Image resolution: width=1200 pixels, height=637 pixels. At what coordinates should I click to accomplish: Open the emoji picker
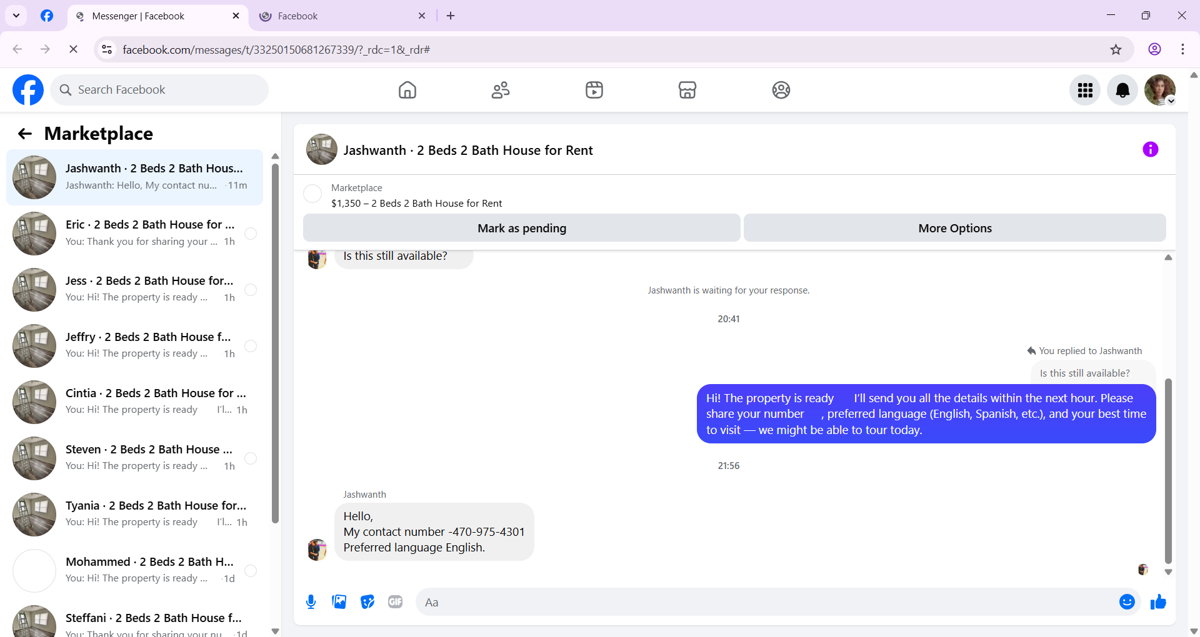(x=1127, y=601)
